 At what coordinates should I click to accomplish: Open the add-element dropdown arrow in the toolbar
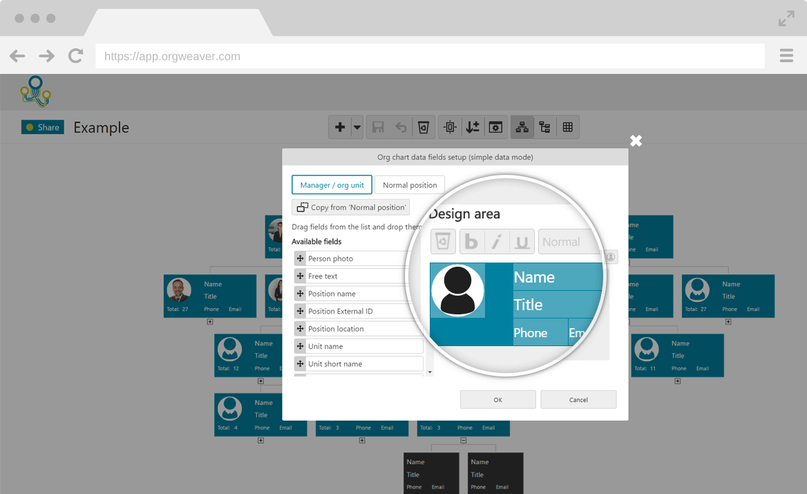(357, 127)
